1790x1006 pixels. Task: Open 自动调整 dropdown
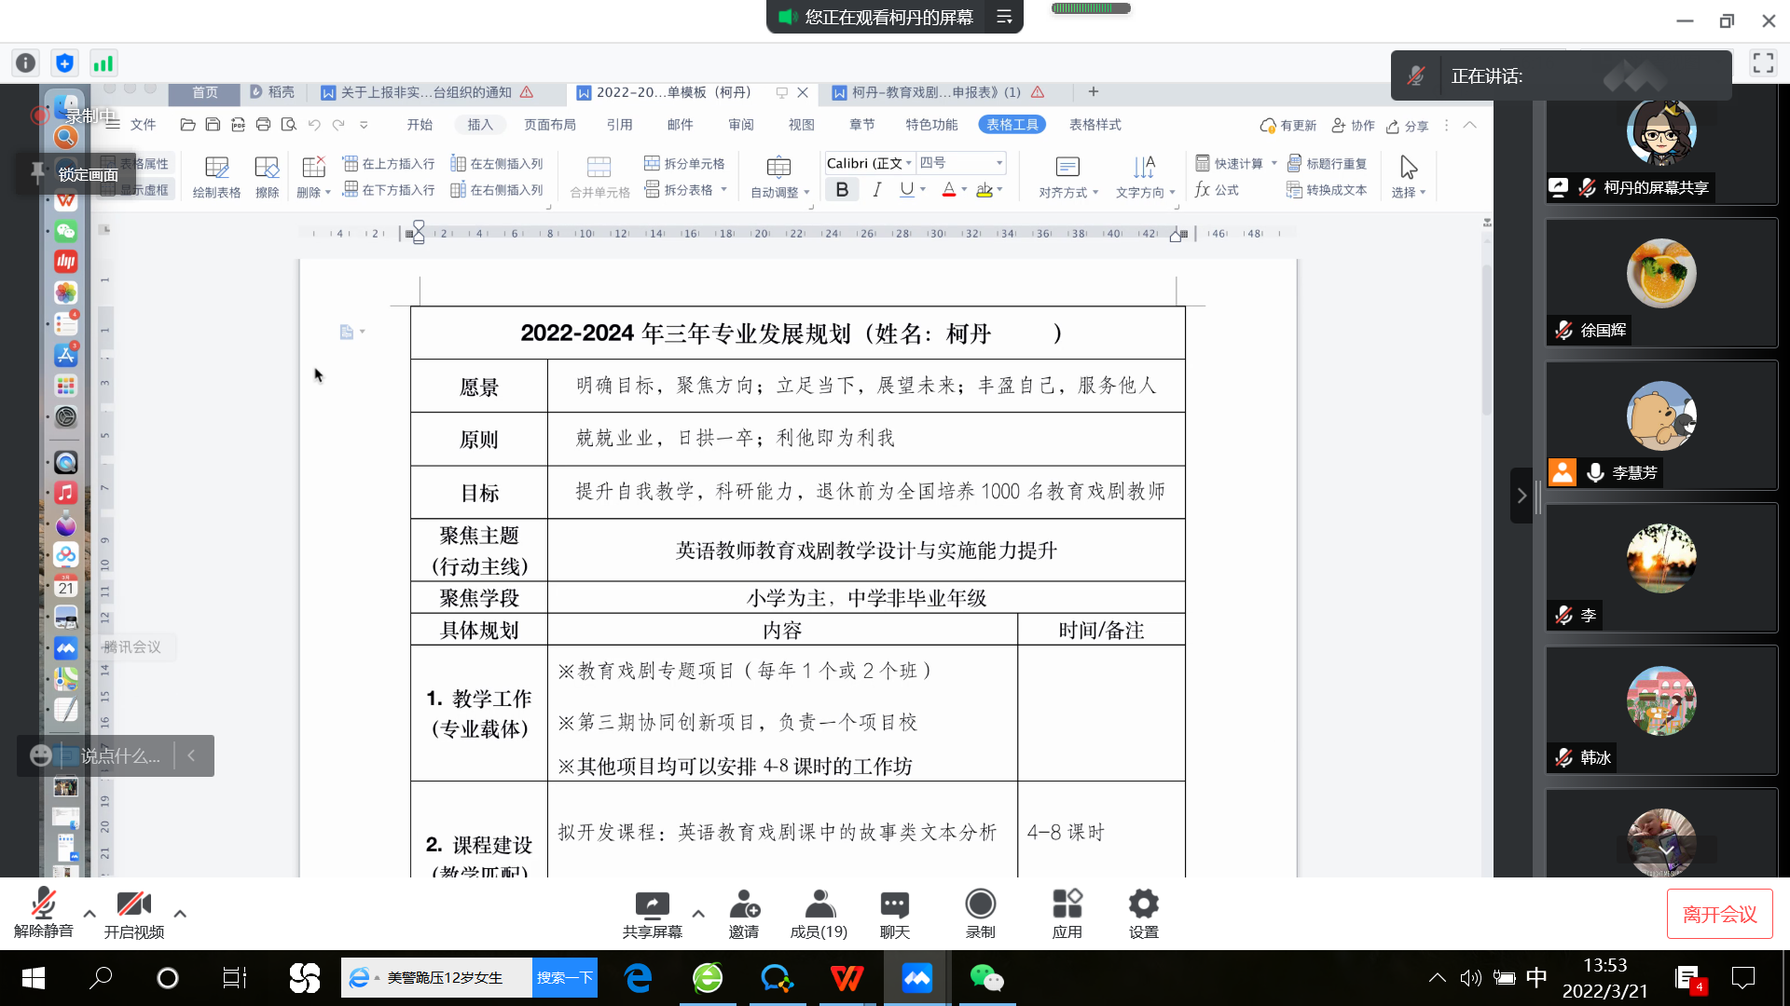point(779,177)
